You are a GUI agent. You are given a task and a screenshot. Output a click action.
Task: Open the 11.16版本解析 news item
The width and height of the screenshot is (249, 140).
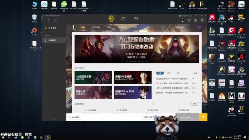173,88
